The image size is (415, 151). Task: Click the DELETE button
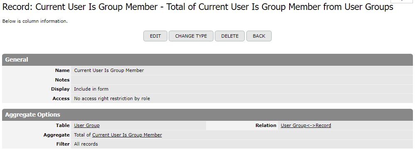point(230,36)
